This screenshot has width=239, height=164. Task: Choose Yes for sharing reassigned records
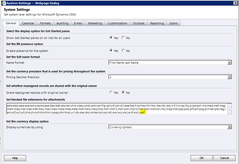point(111,93)
